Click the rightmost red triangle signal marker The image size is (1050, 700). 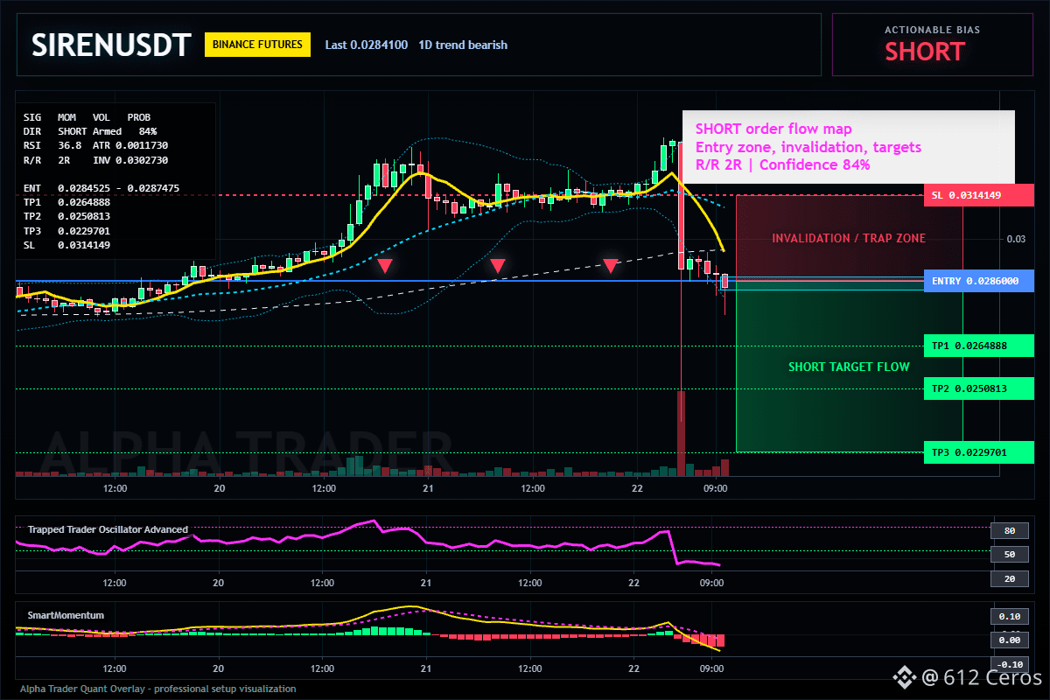point(611,265)
